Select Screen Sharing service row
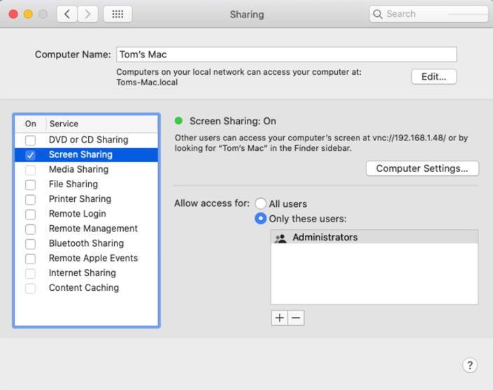 click(87, 154)
